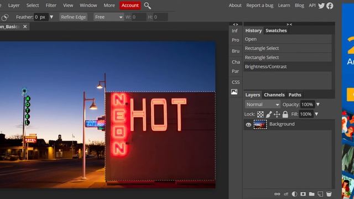Select the Background layer thumbnail

(260, 124)
